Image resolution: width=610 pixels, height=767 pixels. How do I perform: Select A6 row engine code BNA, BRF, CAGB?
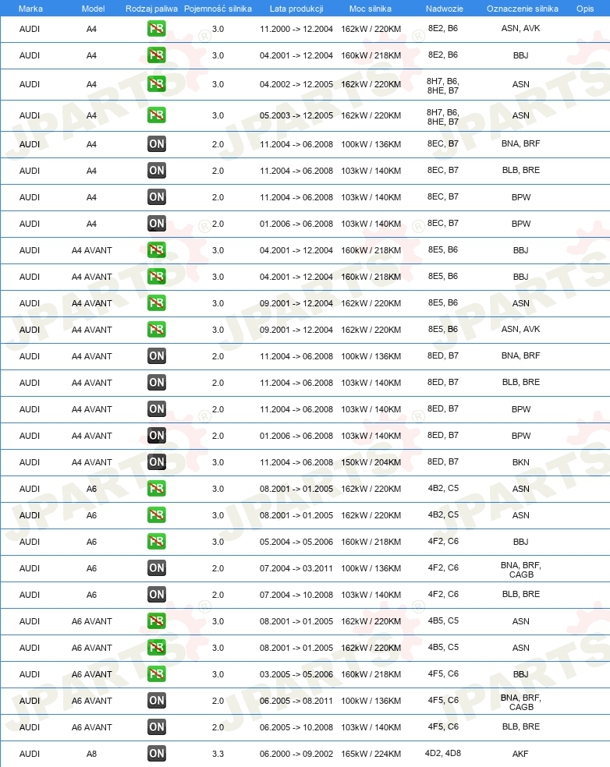[521, 570]
